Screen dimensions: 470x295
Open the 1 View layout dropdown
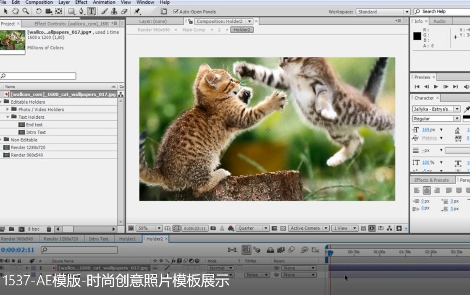345,228
